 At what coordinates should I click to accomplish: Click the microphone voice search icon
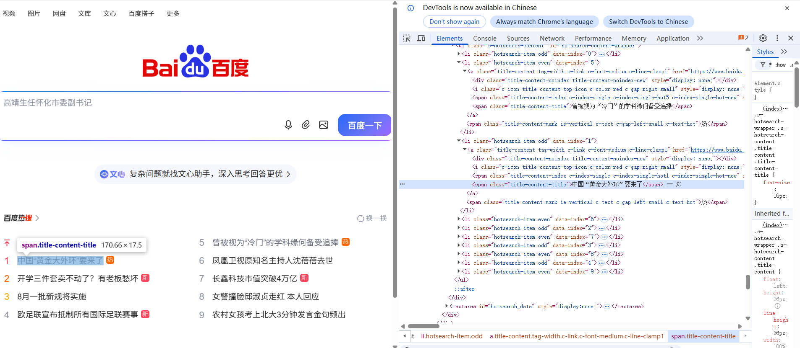[288, 125]
